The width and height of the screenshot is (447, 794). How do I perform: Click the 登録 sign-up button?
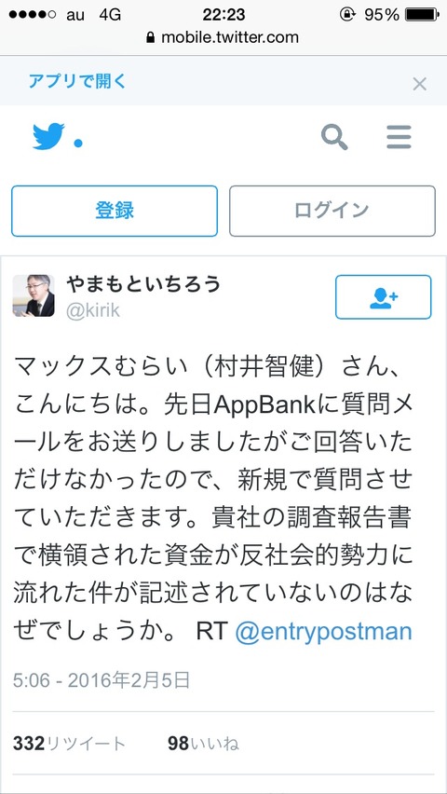pos(115,211)
